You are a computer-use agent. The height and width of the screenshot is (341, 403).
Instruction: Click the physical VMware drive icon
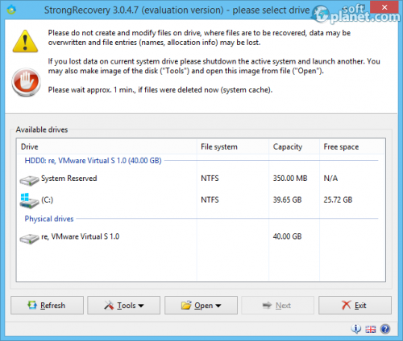29,239
